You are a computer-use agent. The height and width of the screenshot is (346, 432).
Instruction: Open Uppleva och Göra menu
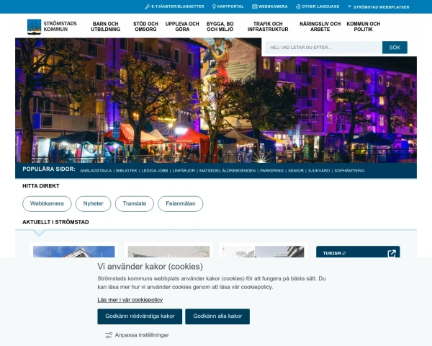click(182, 27)
